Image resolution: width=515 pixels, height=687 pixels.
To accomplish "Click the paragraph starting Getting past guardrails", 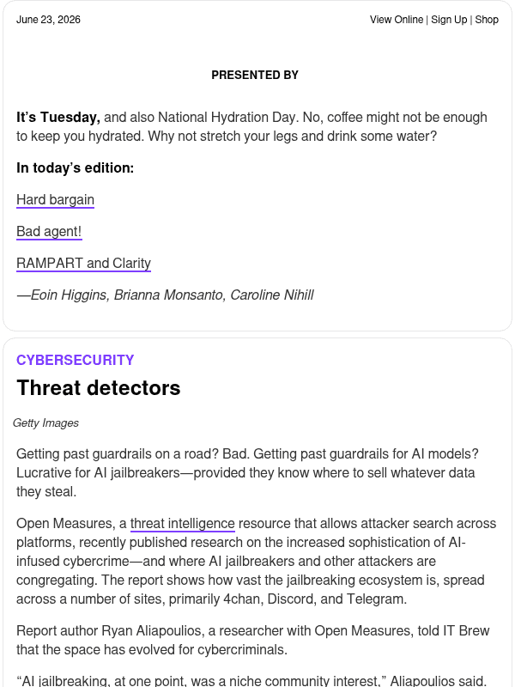I will tap(247, 473).
